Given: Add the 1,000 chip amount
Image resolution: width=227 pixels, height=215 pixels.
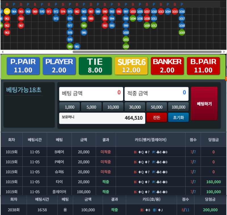Looking at the screenshot, I should [70, 107].
